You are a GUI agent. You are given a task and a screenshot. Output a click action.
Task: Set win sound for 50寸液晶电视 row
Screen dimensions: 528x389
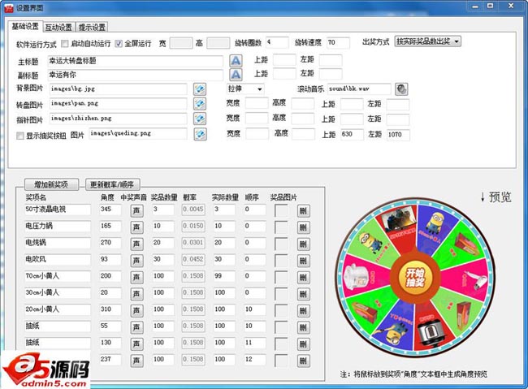pyautogui.click(x=136, y=211)
